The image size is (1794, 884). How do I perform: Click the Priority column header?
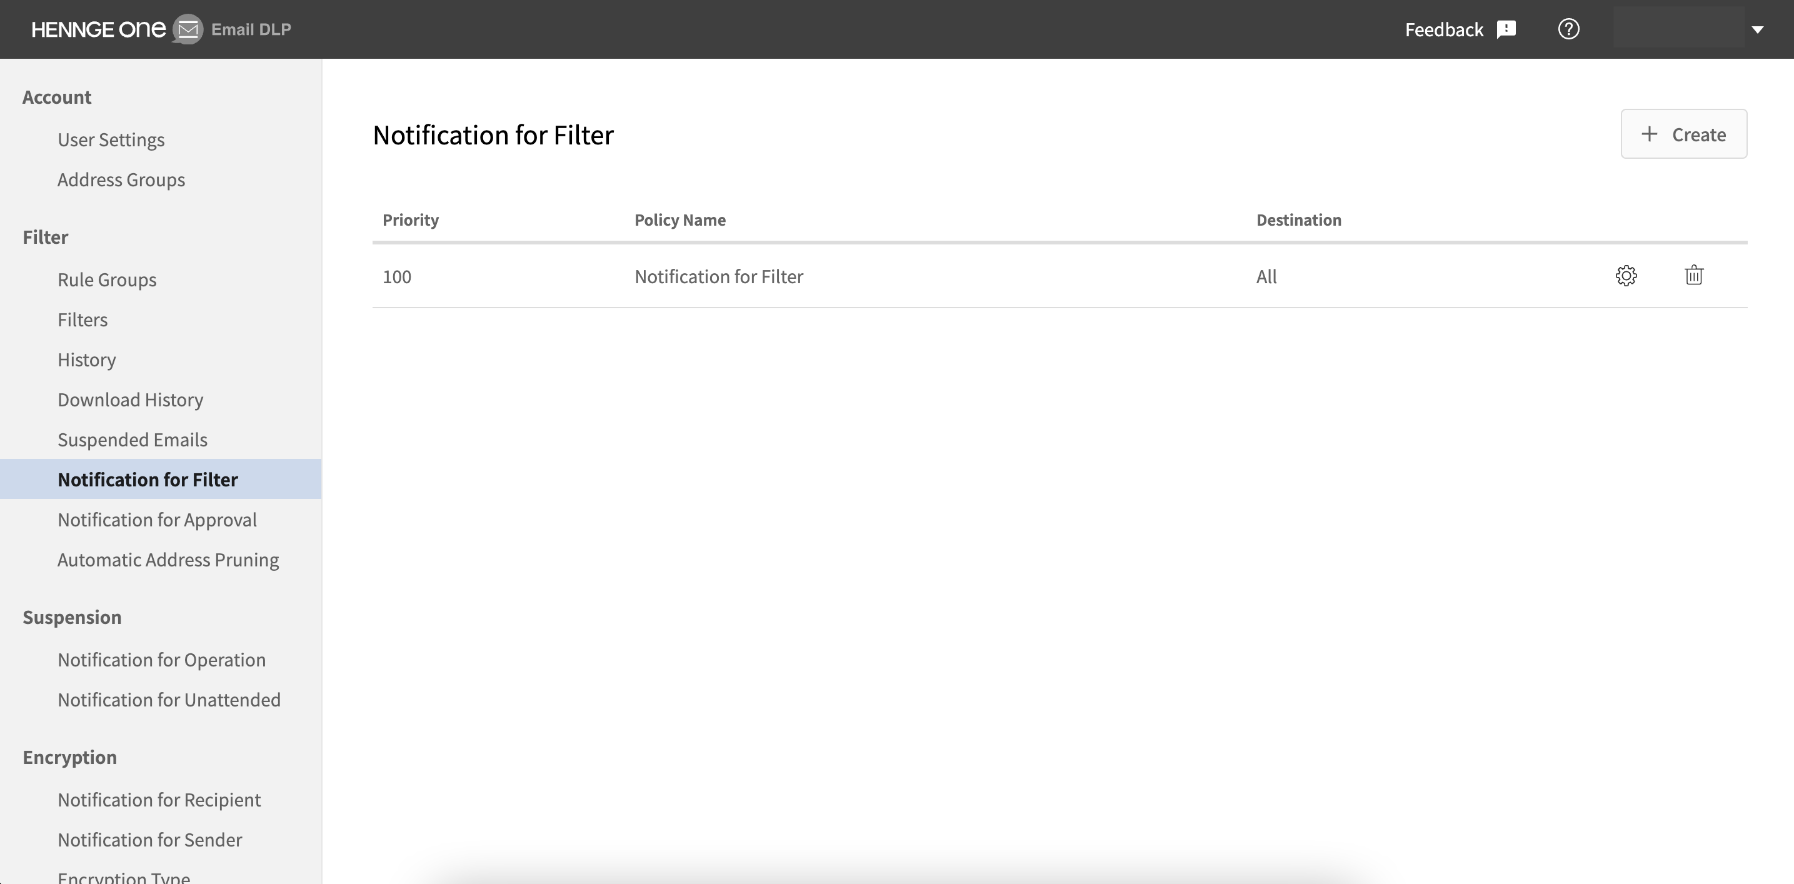[410, 220]
